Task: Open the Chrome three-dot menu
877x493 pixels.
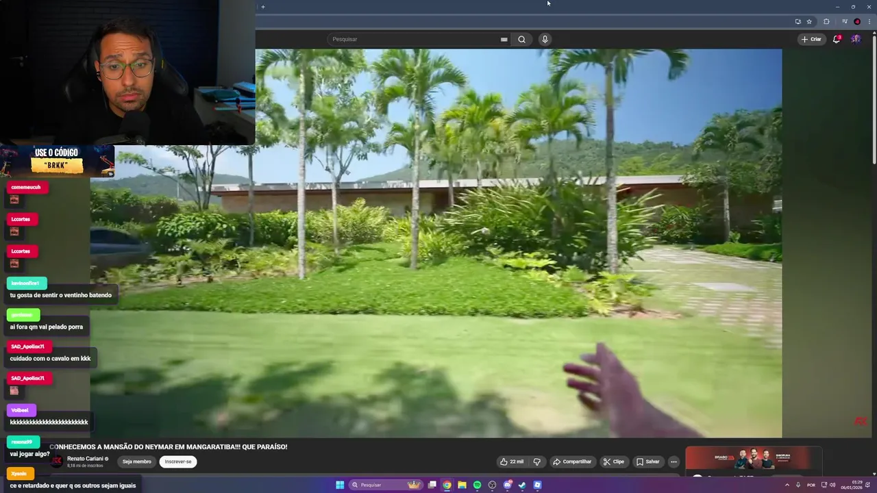Action: click(869, 21)
